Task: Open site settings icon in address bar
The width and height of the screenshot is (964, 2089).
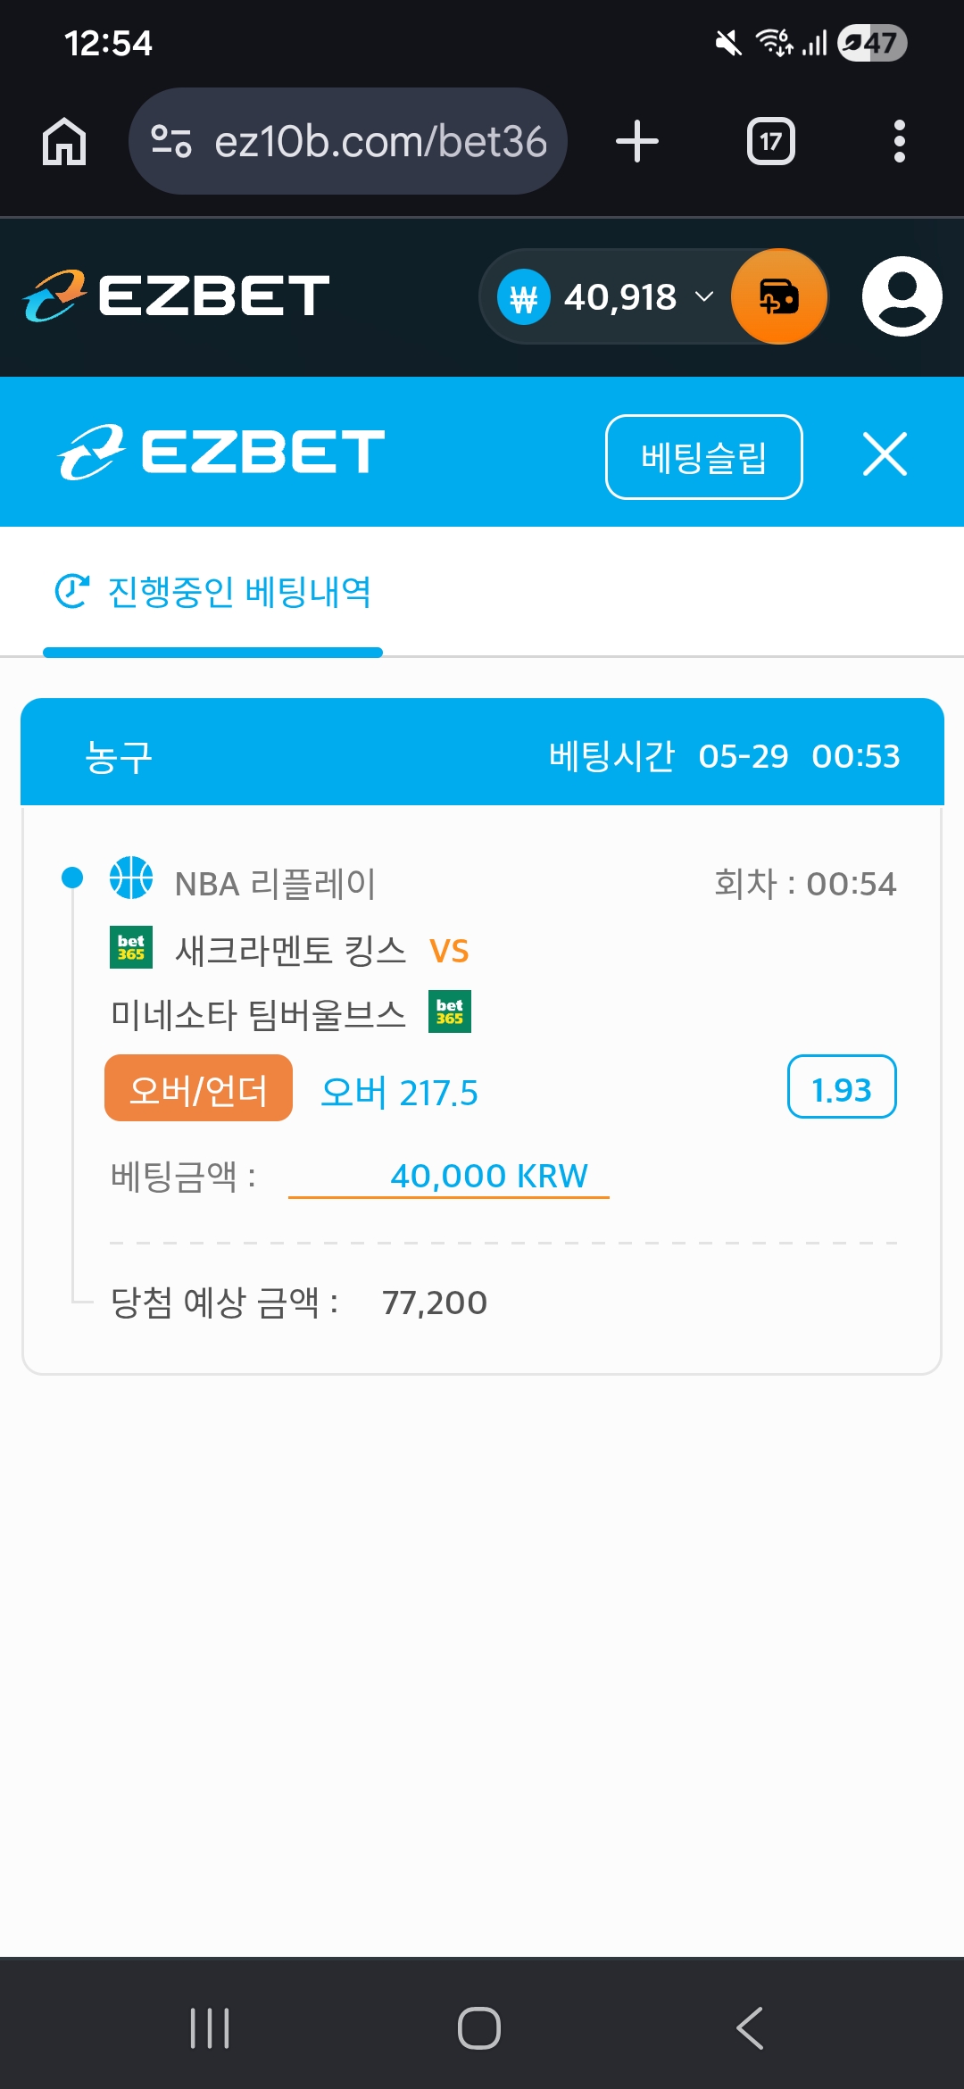Action: (171, 141)
